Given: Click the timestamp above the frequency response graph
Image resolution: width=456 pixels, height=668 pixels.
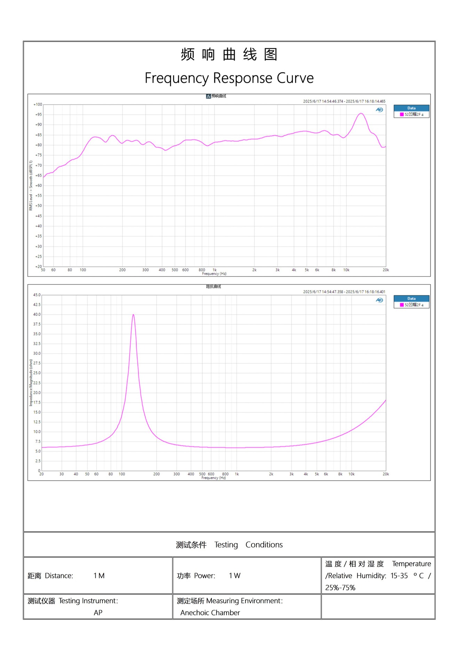Looking at the screenshot, I should pyautogui.click(x=344, y=101).
